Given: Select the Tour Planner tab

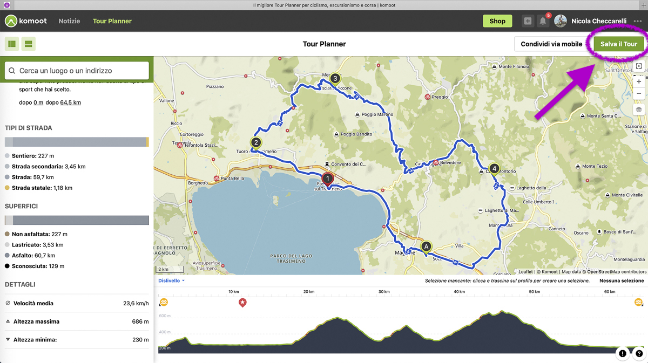Looking at the screenshot, I should point(112,21).
